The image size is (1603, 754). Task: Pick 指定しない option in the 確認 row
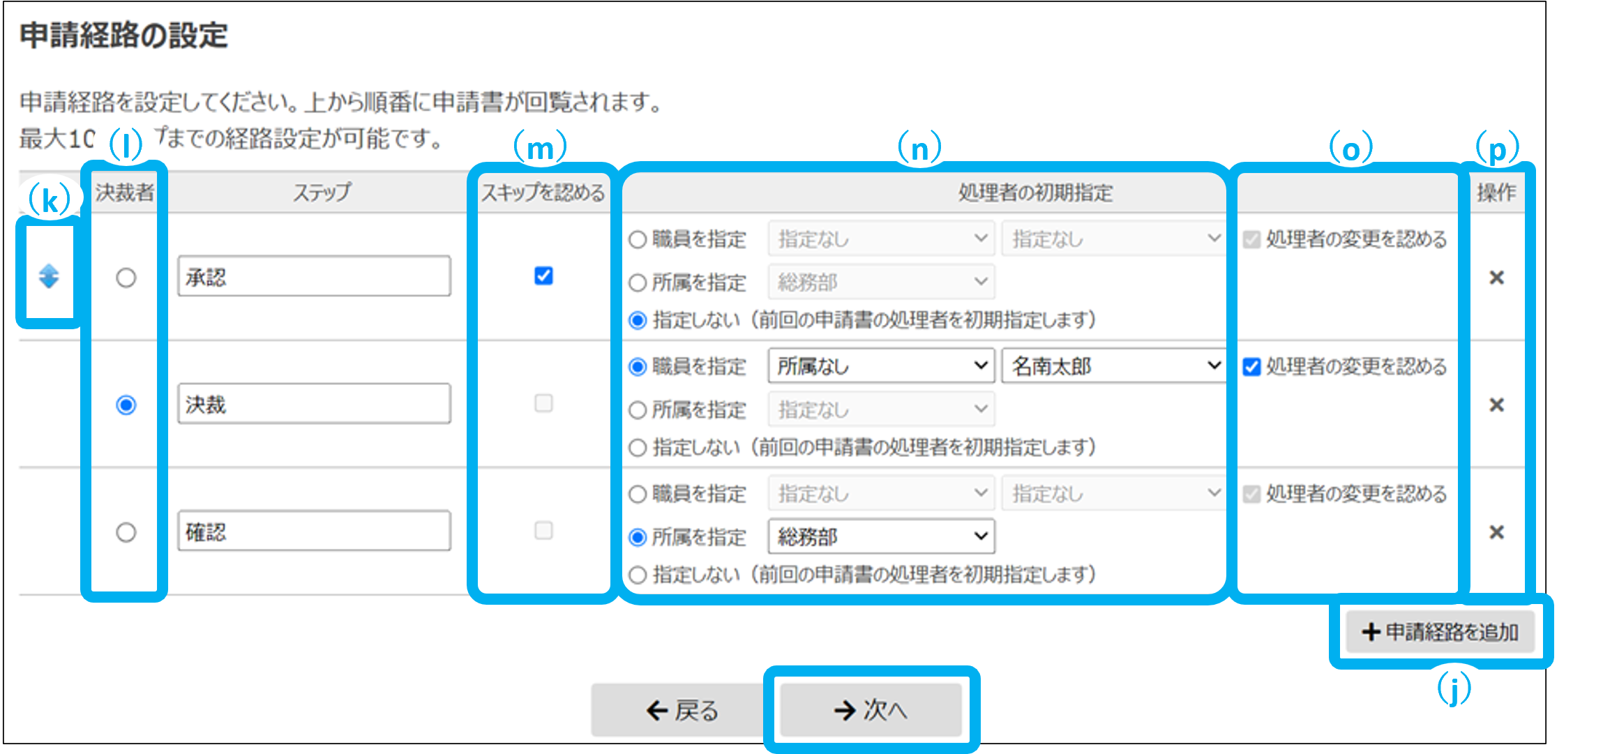click(x=638, y=575)
